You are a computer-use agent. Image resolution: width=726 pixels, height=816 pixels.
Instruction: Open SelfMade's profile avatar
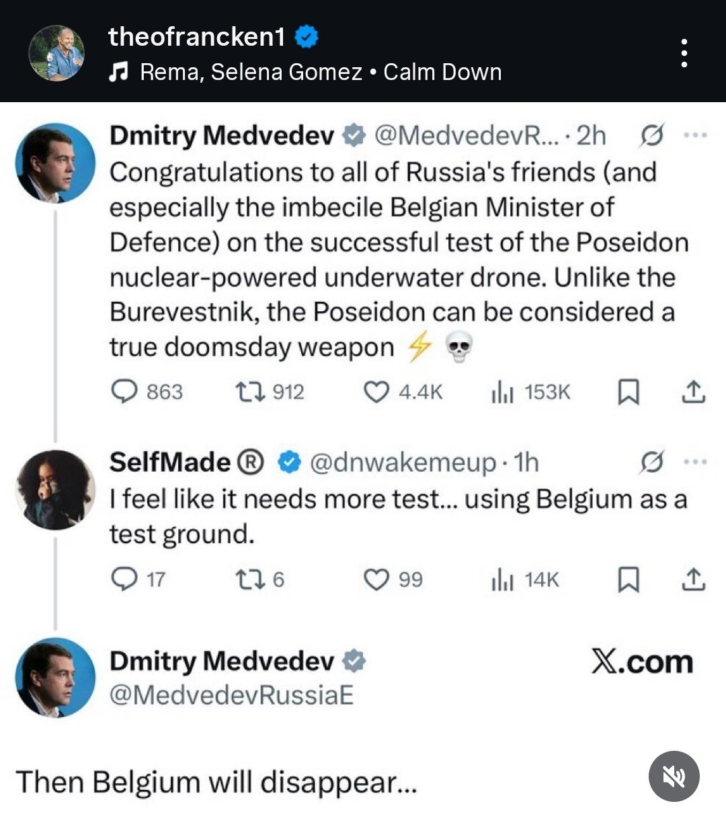[56, 489]
